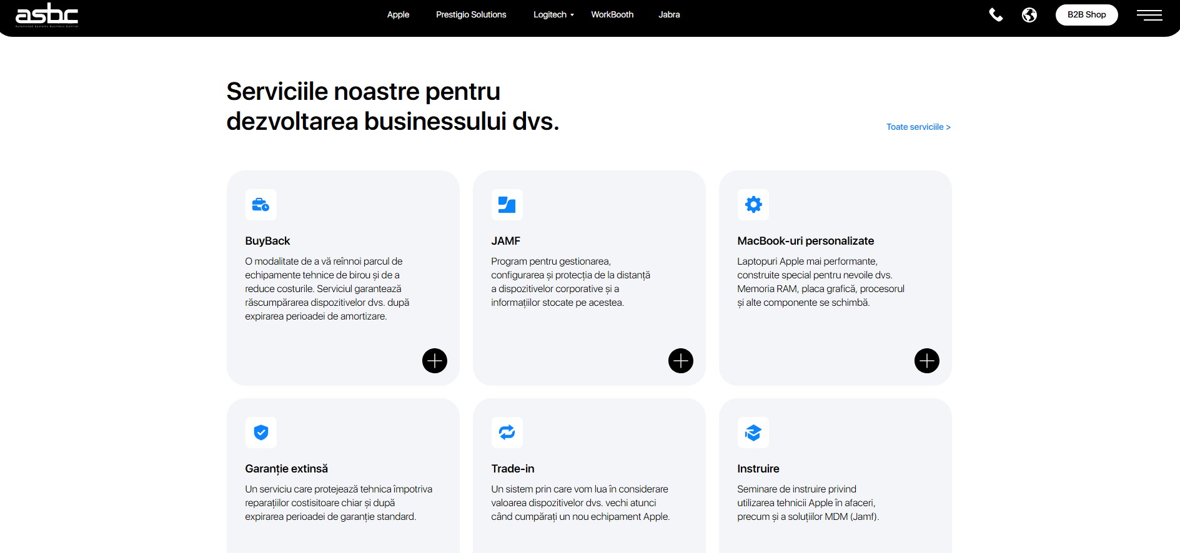Click the heading 'Serviciile noastre pentru dezvoltarea businessului dvs.'
Screen dimensions: 1180x553
(x=392, y=106)
